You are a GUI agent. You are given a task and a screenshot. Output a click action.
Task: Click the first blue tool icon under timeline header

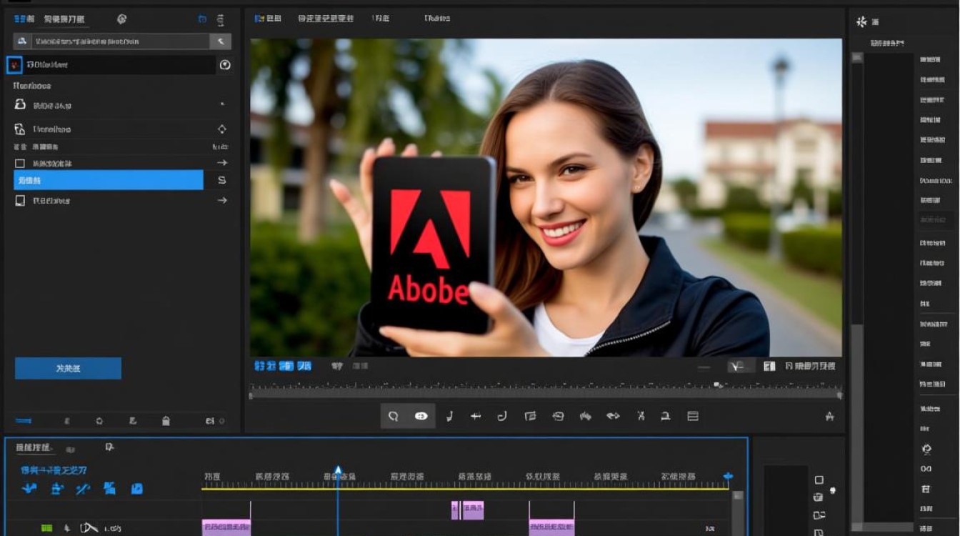coord(29,489)
